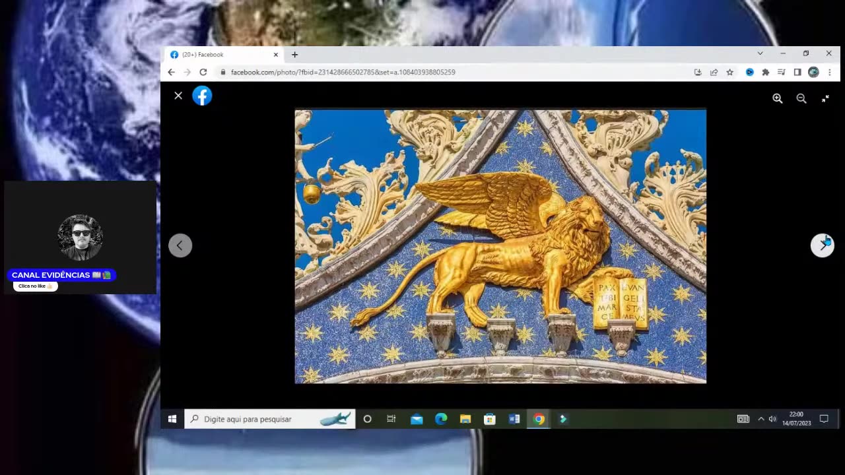
Task: Exit full screen photo view
Action: 825,98
